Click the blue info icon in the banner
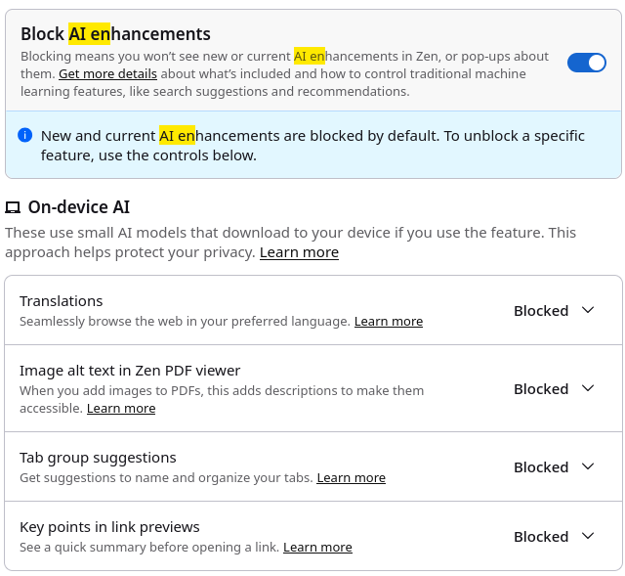Image resolution: width=625 pixels, height=576 pixels. (x=25, y=135)
